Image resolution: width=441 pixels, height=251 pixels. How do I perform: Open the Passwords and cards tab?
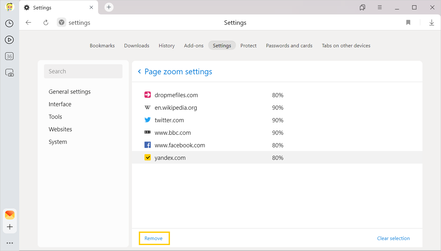pyautogui.click(x=289, y=45)
